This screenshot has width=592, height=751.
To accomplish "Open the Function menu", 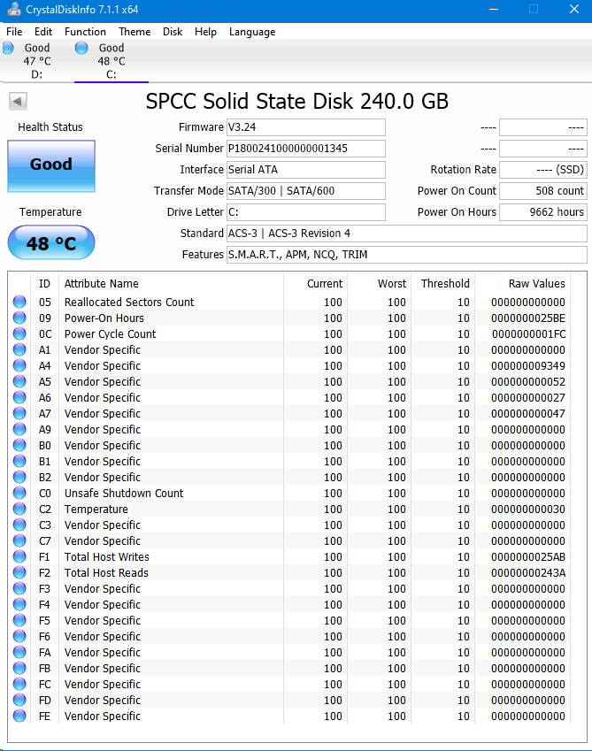I will click(x=85, y=32).
